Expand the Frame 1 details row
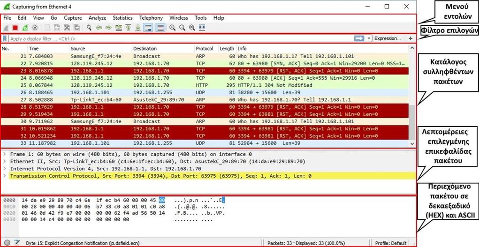Viewport: 480px width, 247px height. coord(4,154)
